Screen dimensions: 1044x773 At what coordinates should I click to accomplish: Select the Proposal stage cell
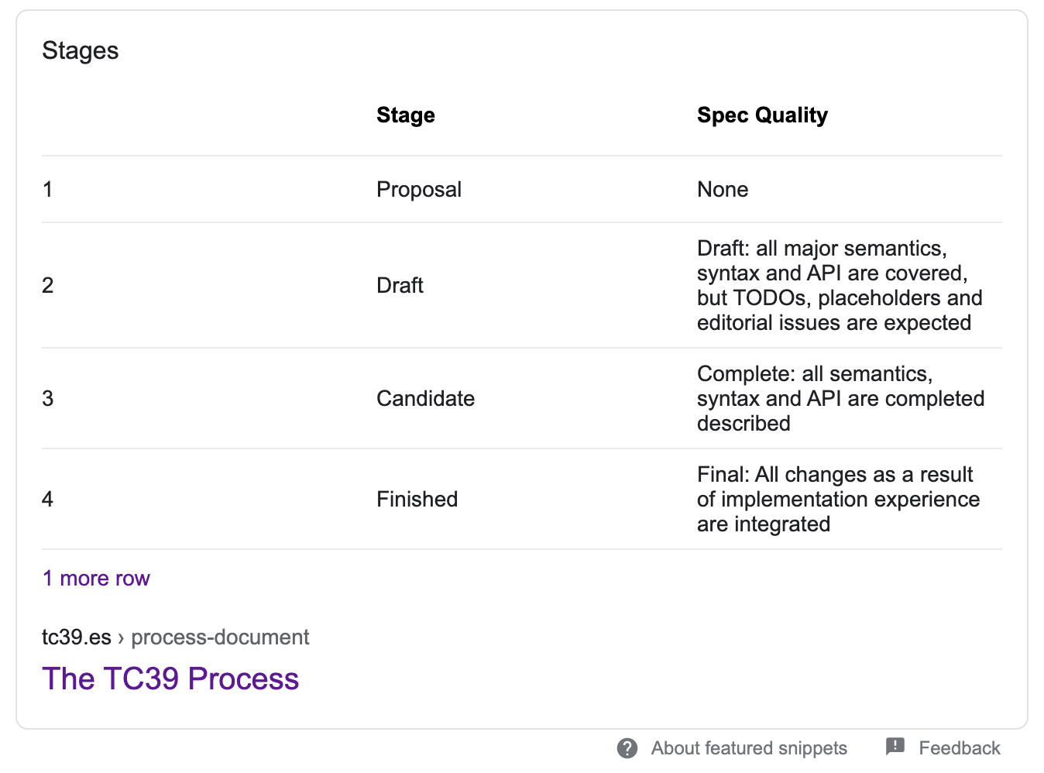(x=419, y=190)
